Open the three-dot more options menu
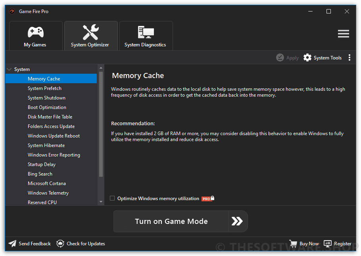Viewport: 361px width, 256px height. (349, 57)
